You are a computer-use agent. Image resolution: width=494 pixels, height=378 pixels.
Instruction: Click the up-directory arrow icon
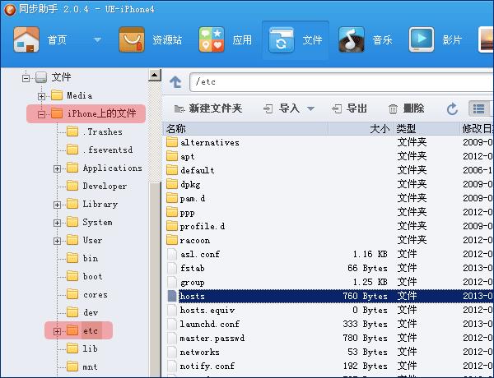pos(175,82)
